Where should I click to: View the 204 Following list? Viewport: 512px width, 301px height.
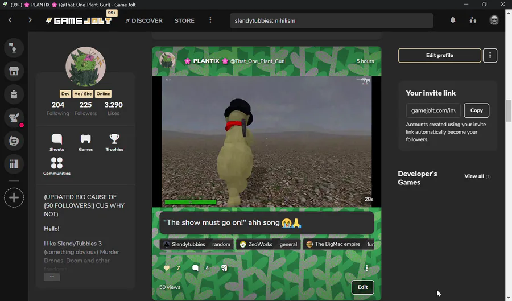point(58,109)
